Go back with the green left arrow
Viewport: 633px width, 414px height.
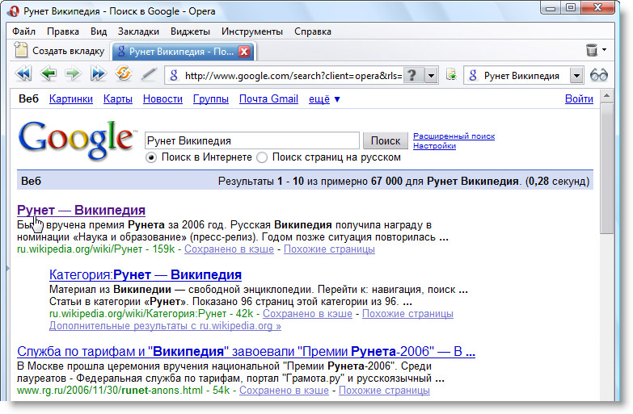[49, 74]
